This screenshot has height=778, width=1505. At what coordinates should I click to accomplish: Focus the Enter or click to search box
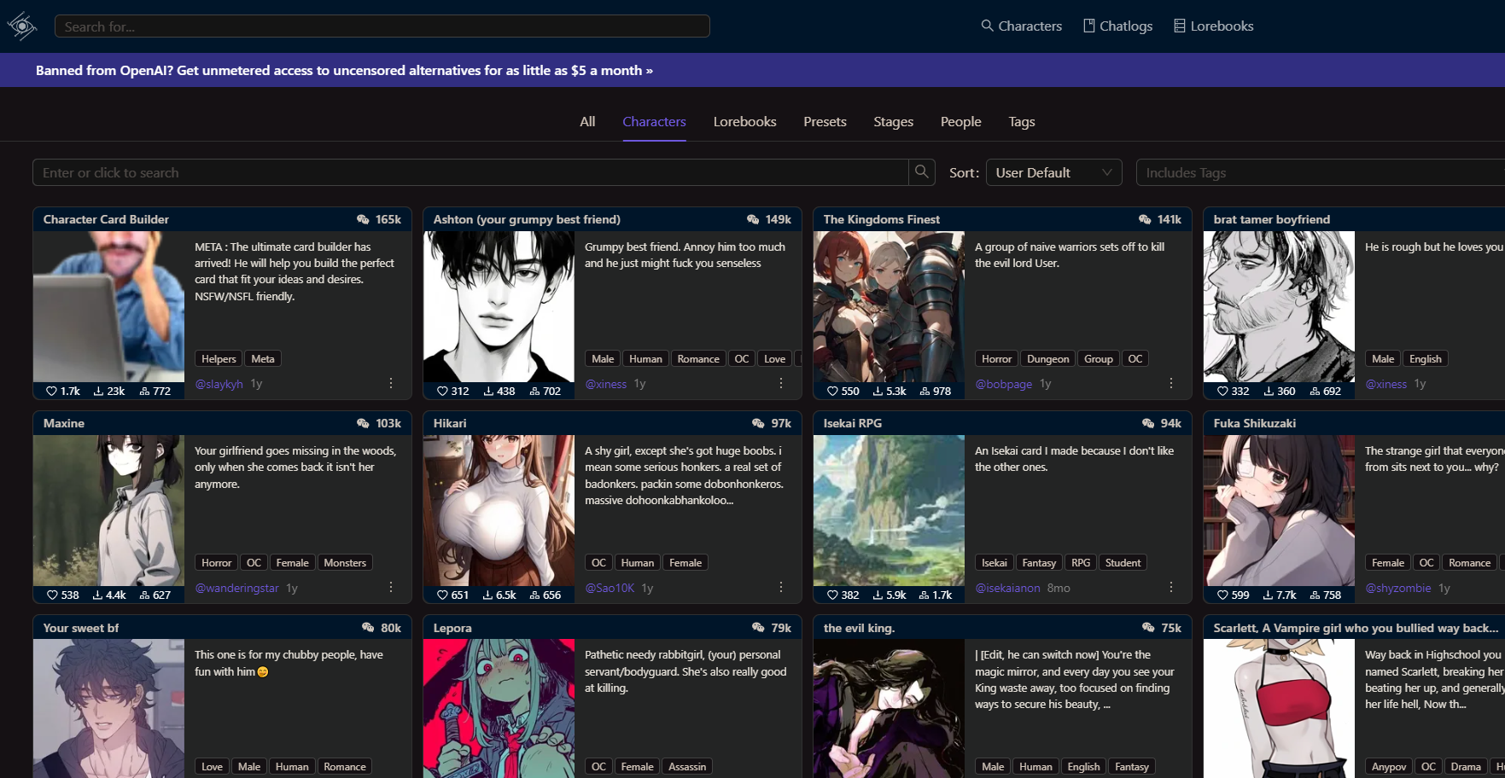(x=470, y=172)
